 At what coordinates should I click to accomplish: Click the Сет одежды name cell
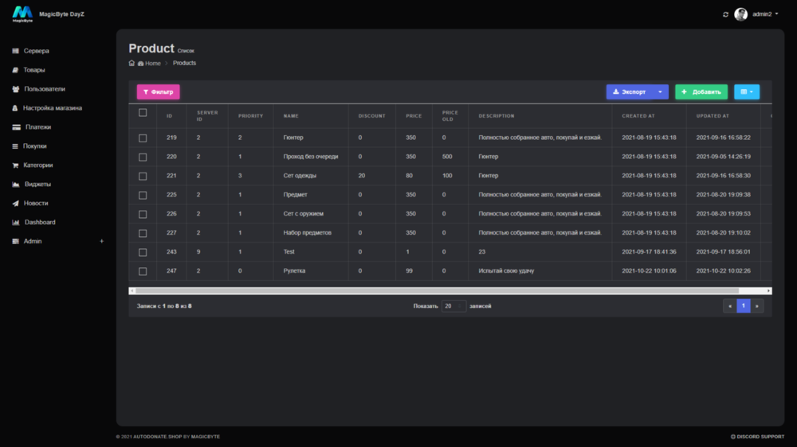pyautogui.click(x=300, y=176)
